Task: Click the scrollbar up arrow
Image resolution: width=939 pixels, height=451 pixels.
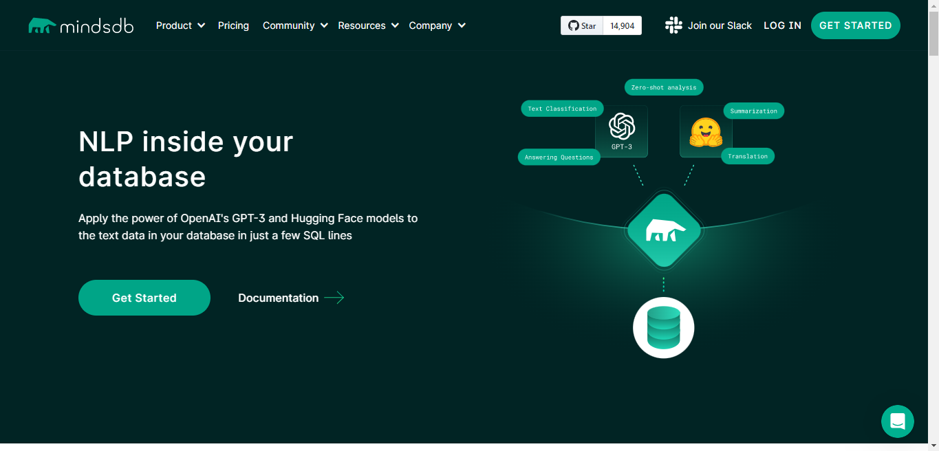Action: pyautogui.click(x=933, y=5)
